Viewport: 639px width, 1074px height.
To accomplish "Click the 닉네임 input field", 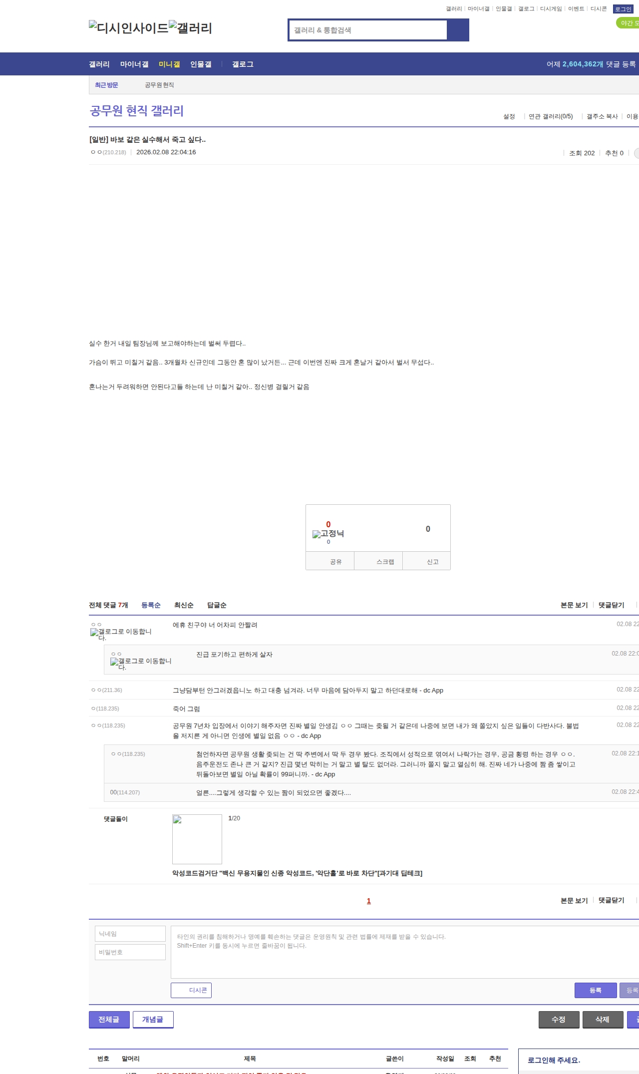I will (x=130, y=934).
